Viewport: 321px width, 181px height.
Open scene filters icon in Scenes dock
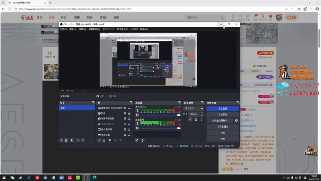(x=72, y=140)
